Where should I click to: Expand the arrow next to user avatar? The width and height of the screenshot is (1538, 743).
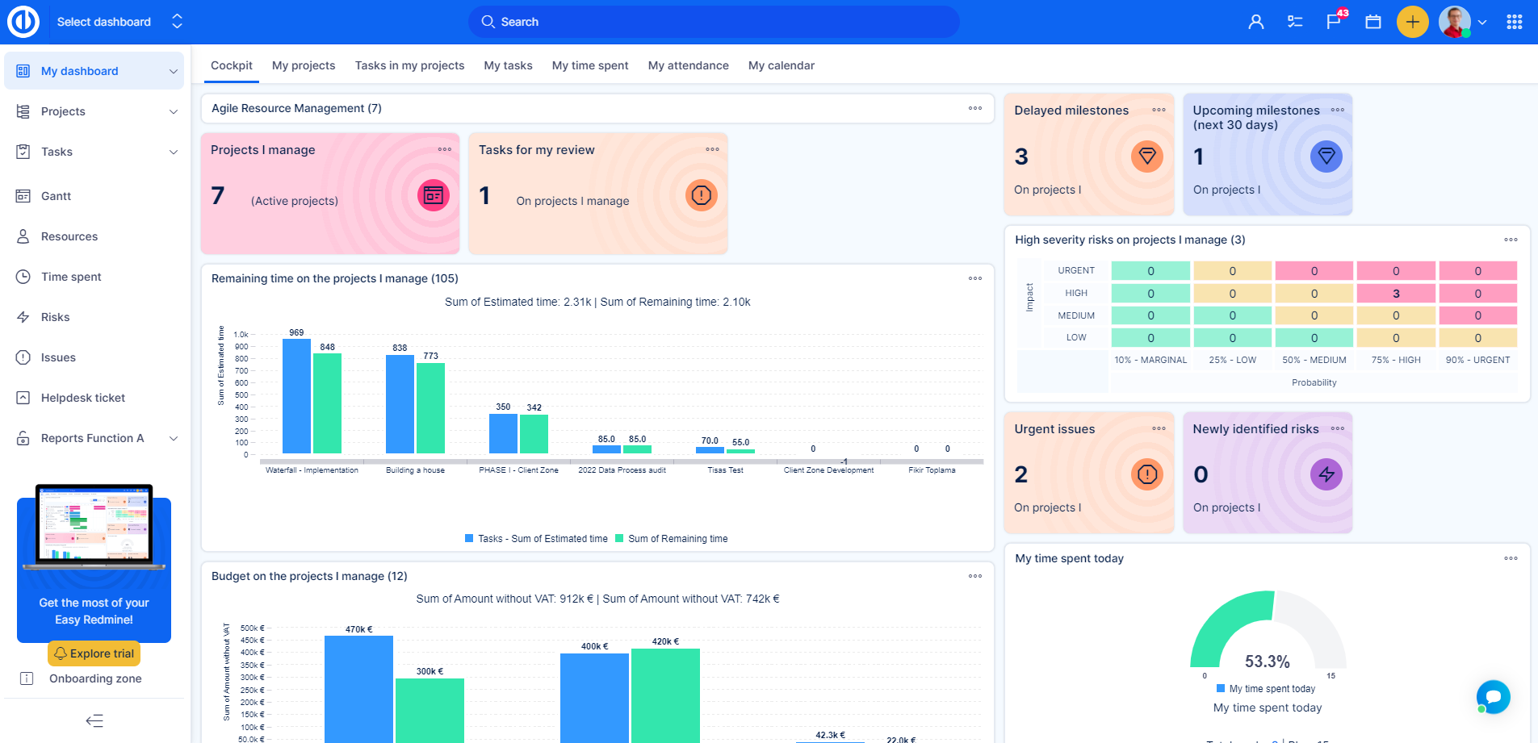pos(1482,23)
